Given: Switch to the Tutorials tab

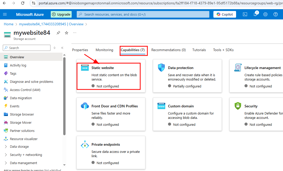Looking at the screenshot, I should (199, 50).
